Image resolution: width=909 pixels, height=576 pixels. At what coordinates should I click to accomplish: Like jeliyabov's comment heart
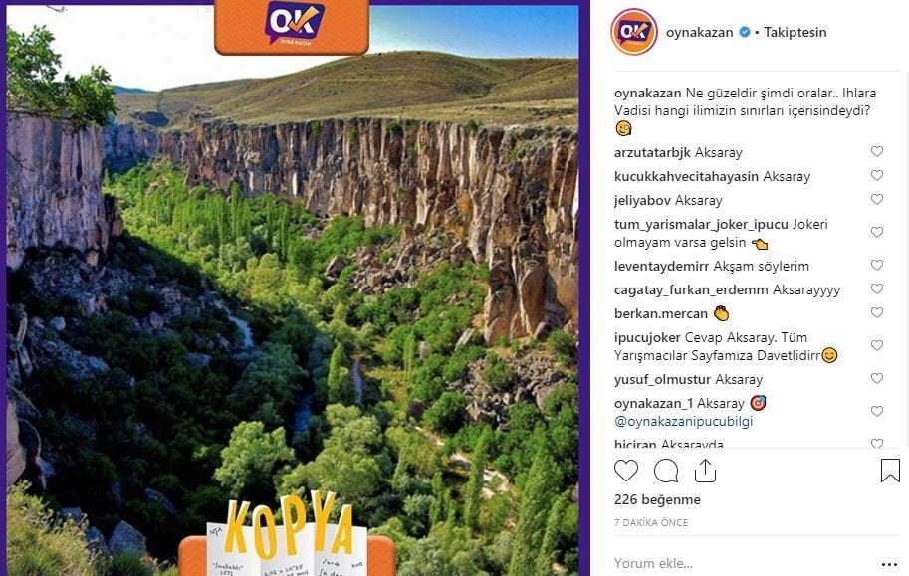[x=876, y=199]
